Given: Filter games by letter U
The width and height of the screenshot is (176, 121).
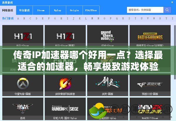Looking at the screenshot, I should [142, 18].
